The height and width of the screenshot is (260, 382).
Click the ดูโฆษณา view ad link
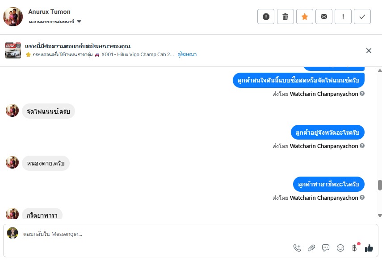187,54
